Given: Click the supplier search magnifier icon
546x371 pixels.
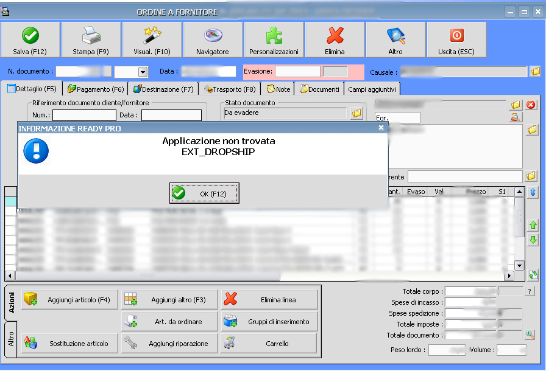Looking at the screenshot, I should point(516,117).
